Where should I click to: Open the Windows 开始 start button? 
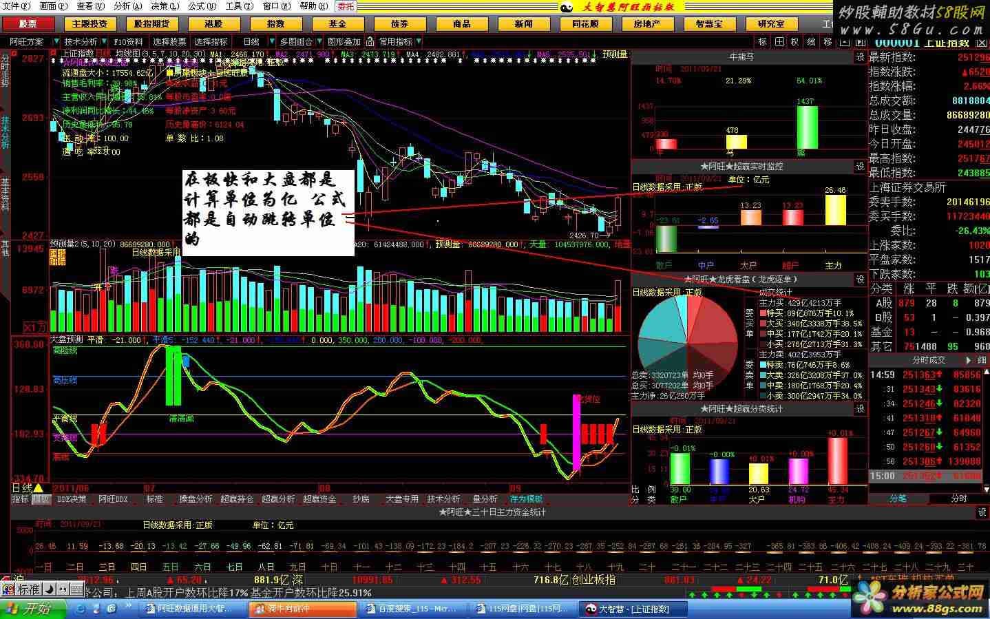33,609
